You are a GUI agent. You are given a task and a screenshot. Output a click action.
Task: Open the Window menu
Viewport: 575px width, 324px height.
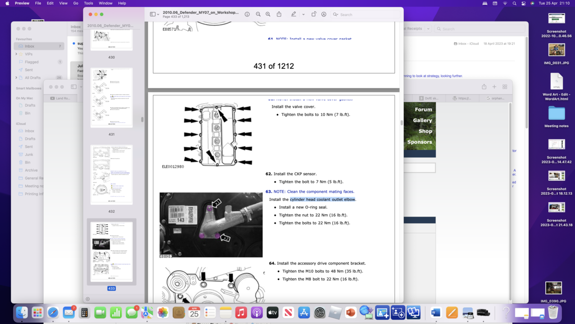(106, 3)
